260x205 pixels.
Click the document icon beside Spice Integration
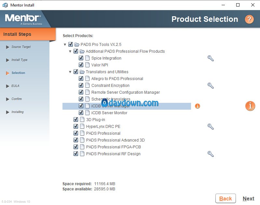[x=88, y=58]
